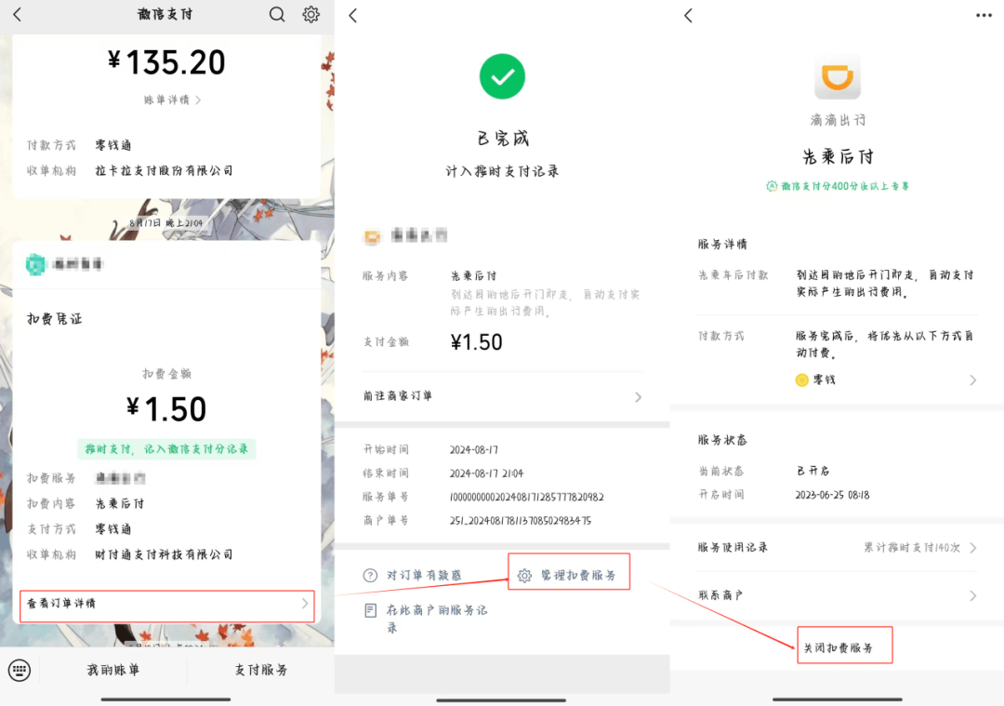Go back from the 已完成 screen
1004x706 pixels.
pos(353,16)
